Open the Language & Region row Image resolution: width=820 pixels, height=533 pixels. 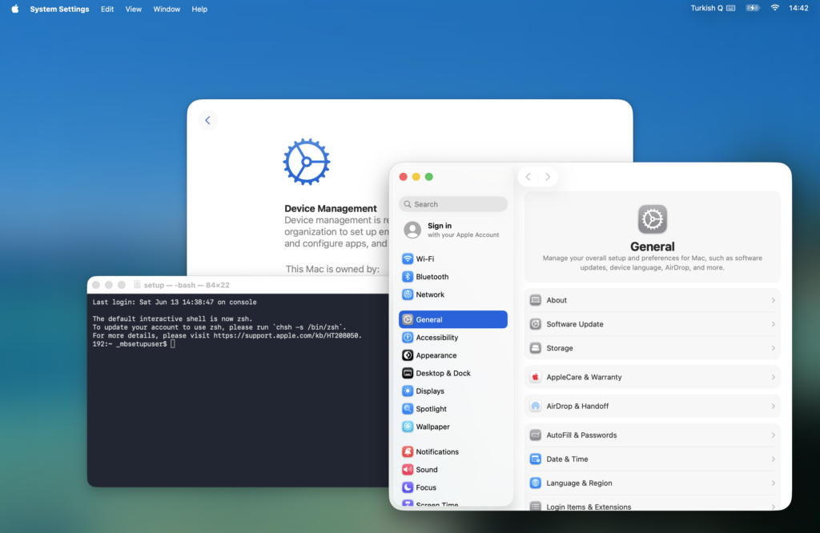pyautogui.click(x=652, y=483)
